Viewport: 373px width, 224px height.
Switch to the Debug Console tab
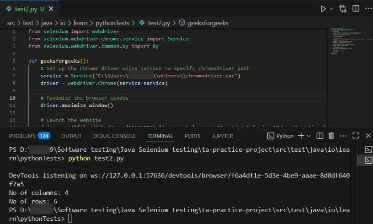[x=114, y=136]
